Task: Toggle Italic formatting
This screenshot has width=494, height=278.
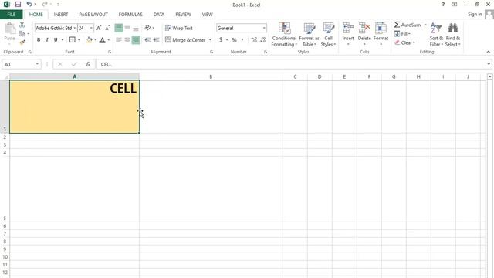Action: tap(47, 39)
